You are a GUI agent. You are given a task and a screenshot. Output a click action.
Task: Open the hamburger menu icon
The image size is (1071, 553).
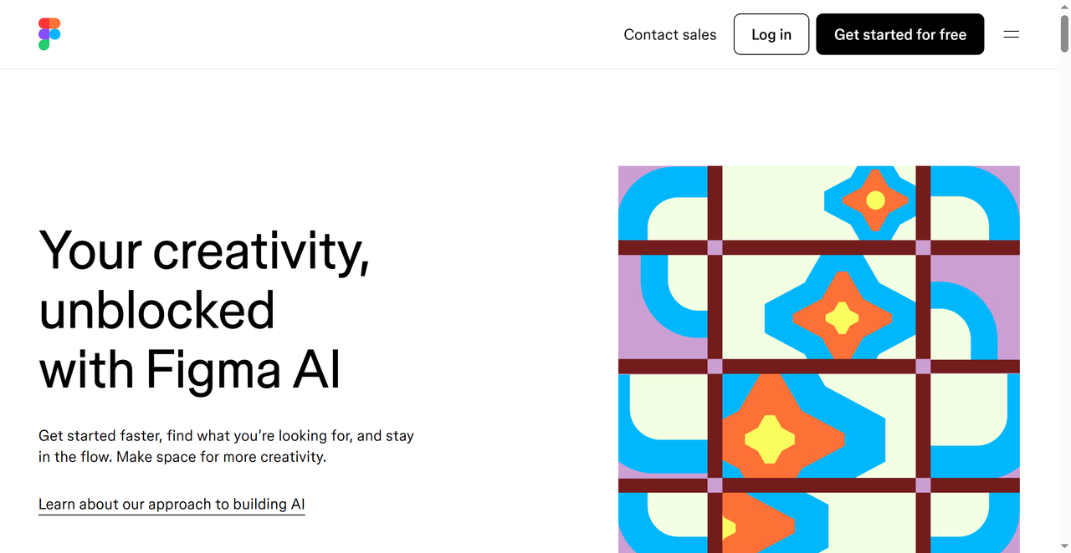click(1012, 34)
